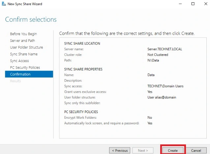Screen dimensions: 210x154
Task: Click the Not Clustered value
Action: tap(158, 55)
